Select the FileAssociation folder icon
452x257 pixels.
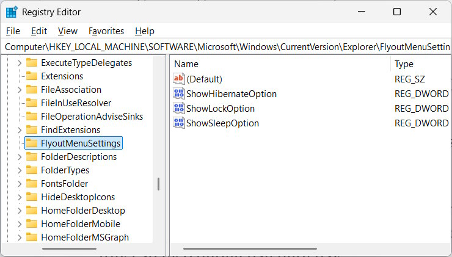point(32,90)
